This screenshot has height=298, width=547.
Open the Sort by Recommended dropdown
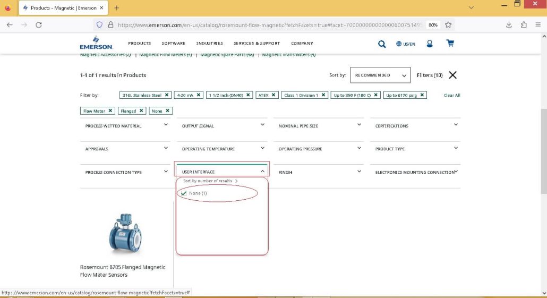(x=380, y=75)
